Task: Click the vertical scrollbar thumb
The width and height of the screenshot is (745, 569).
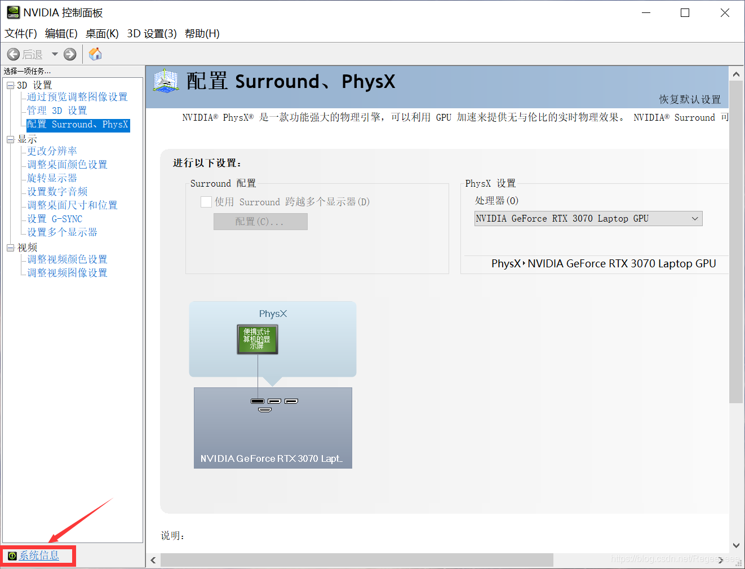Action: [x=736, y=241]
